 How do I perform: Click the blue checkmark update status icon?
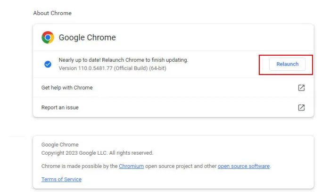tap(48, 64)
